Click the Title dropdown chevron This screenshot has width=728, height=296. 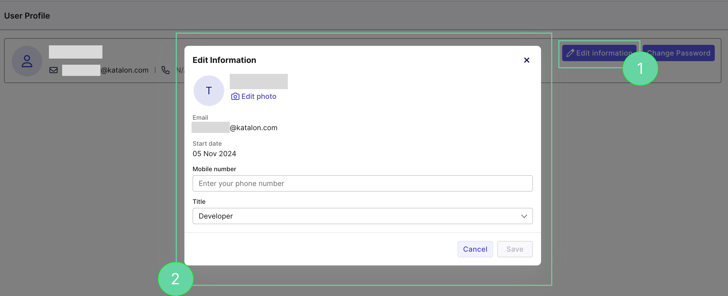click(x=524, y=216)
